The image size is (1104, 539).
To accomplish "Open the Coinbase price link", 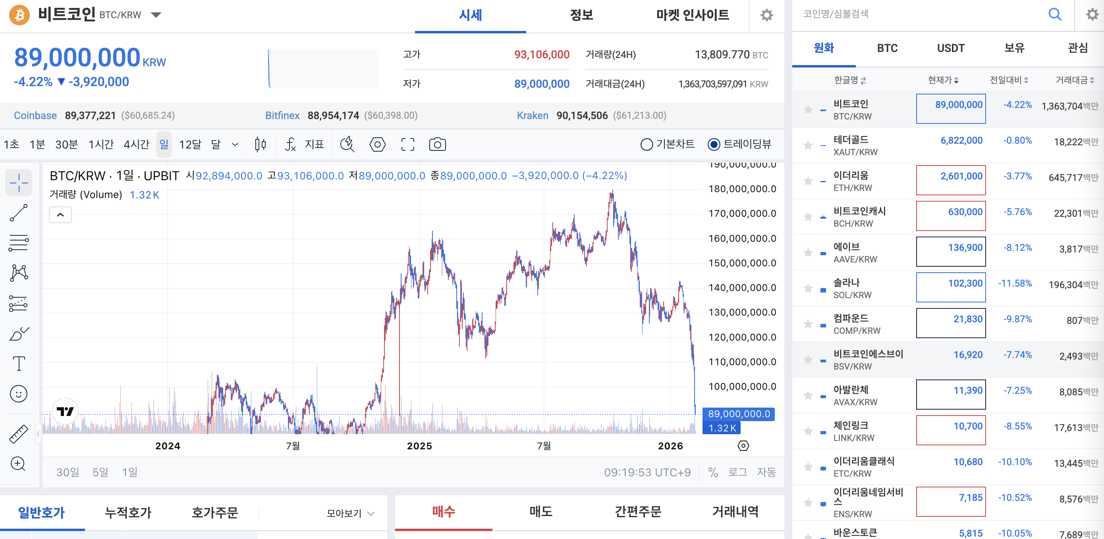I will [35, 115].
